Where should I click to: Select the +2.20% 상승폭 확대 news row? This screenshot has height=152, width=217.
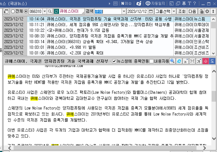point(107,53)
